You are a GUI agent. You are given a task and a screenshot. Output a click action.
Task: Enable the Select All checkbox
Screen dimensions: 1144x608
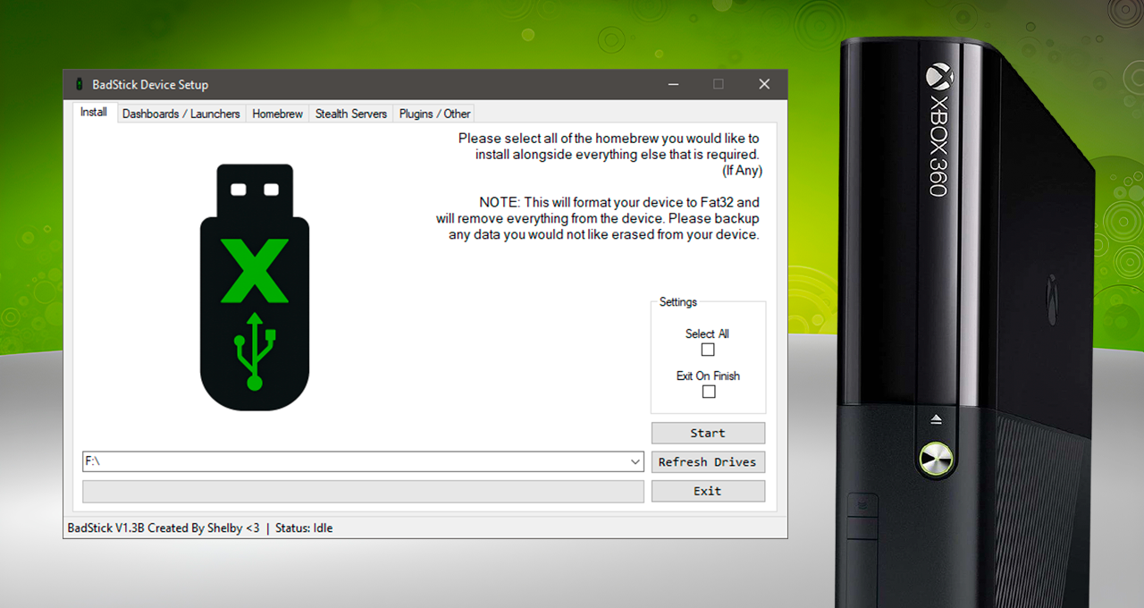[708, 350]
